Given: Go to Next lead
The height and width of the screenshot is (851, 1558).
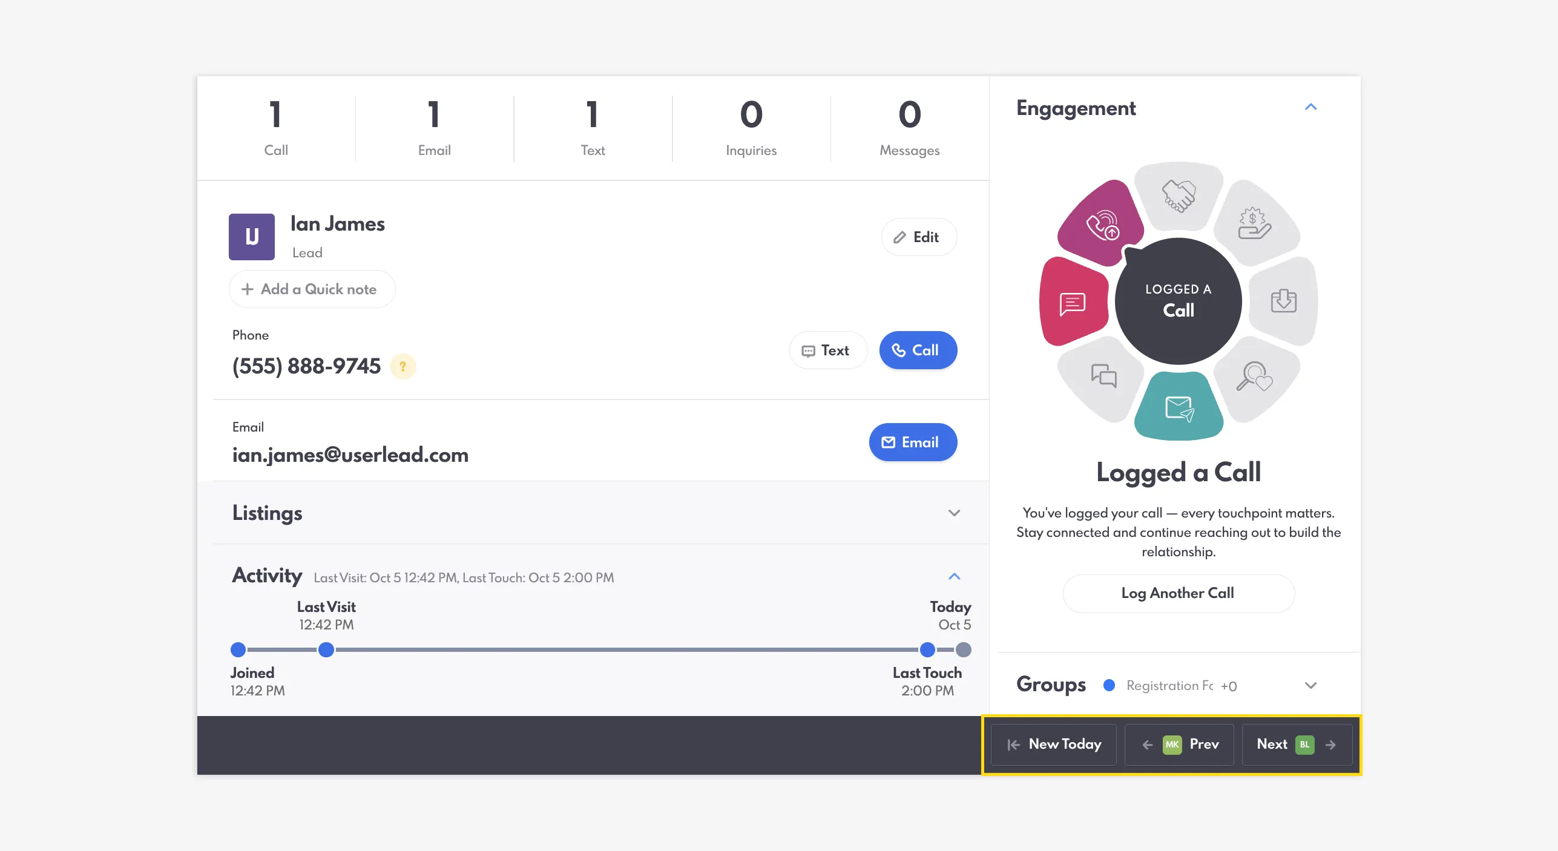Looking at the screenshot, I should pyautogui.click(x=1297, y=744).
